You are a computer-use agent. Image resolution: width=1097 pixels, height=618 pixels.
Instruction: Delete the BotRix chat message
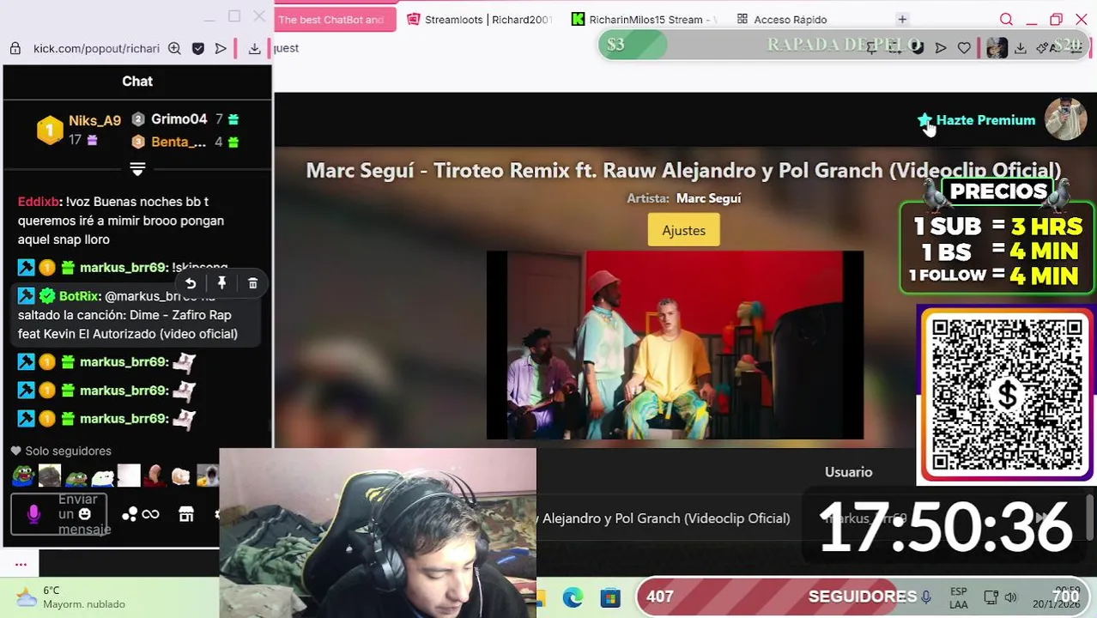252,283
